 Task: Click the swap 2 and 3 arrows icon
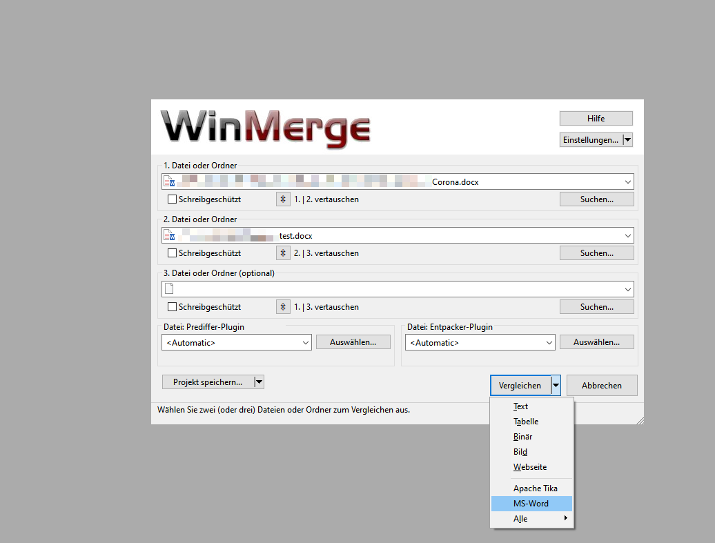pos(283,253)
